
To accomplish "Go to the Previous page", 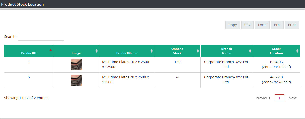I will 263,98.
